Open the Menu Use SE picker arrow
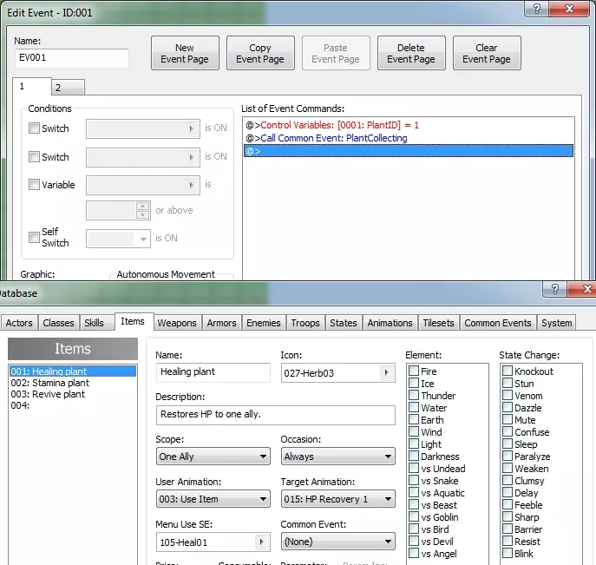This screenshot has width=596, height=565. tap(260, 542)
